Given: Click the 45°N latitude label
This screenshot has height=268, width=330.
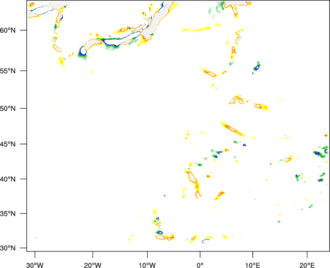Looking at the screenshot, I should point(8,144).
